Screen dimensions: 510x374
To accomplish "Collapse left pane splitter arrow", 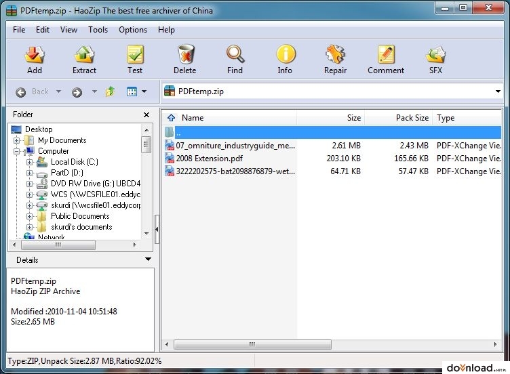I will point(157,230).
